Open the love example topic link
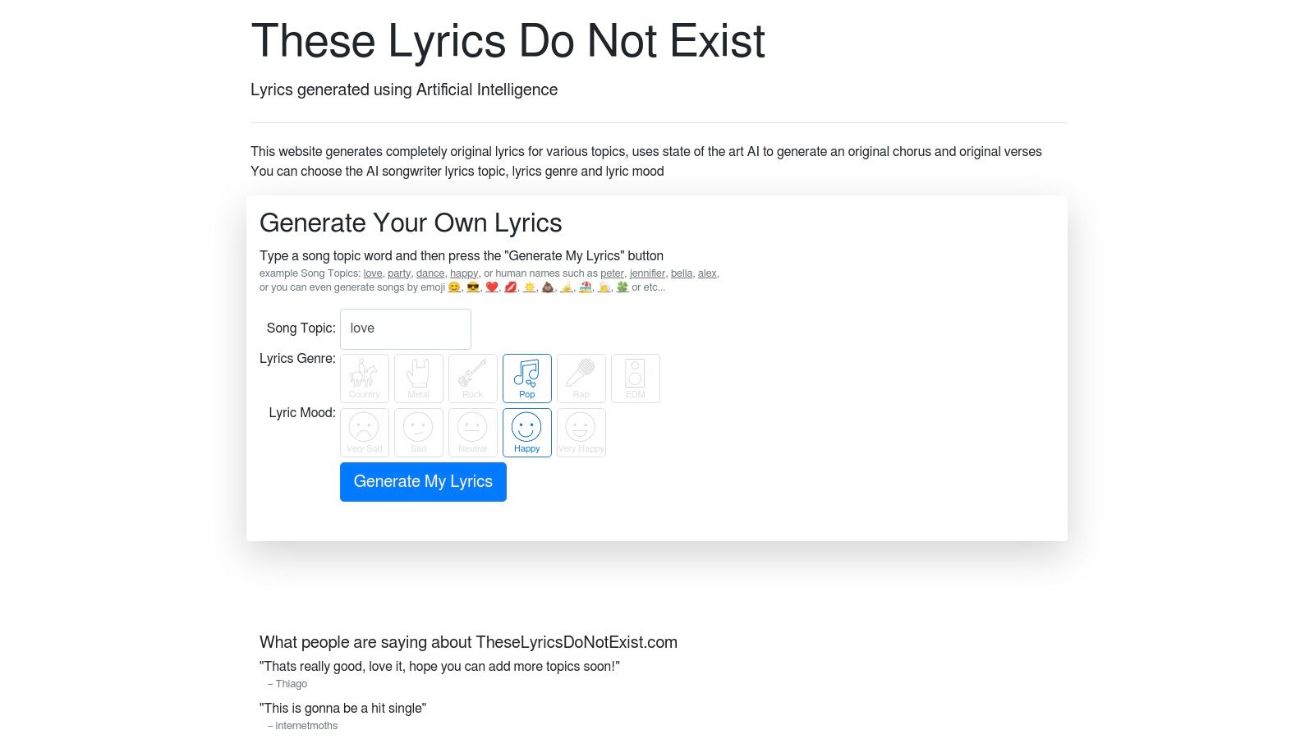Screen dimensions: 1314x739 [372, 273]
